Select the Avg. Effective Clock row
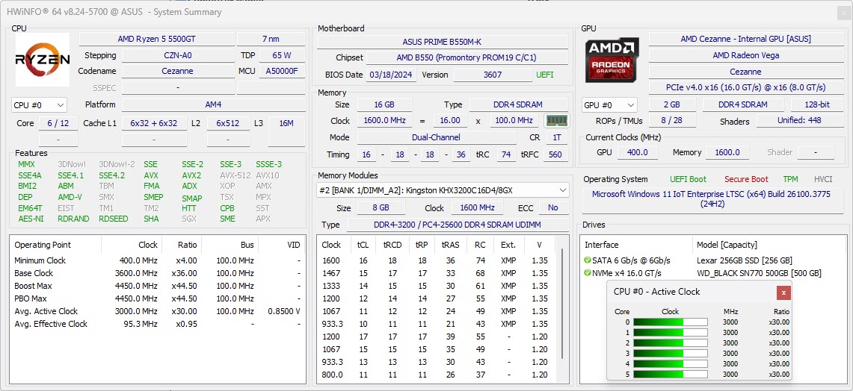The width and height of the screenshot is (853, 391). [157, 324]
